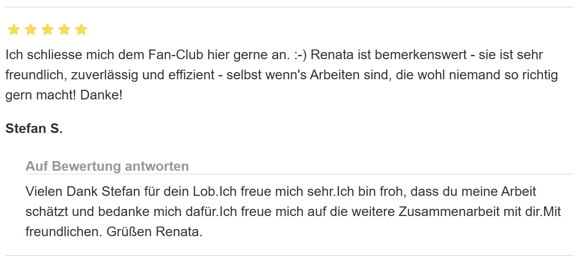Choose the fourth yellow rating star

pos(64,29)
